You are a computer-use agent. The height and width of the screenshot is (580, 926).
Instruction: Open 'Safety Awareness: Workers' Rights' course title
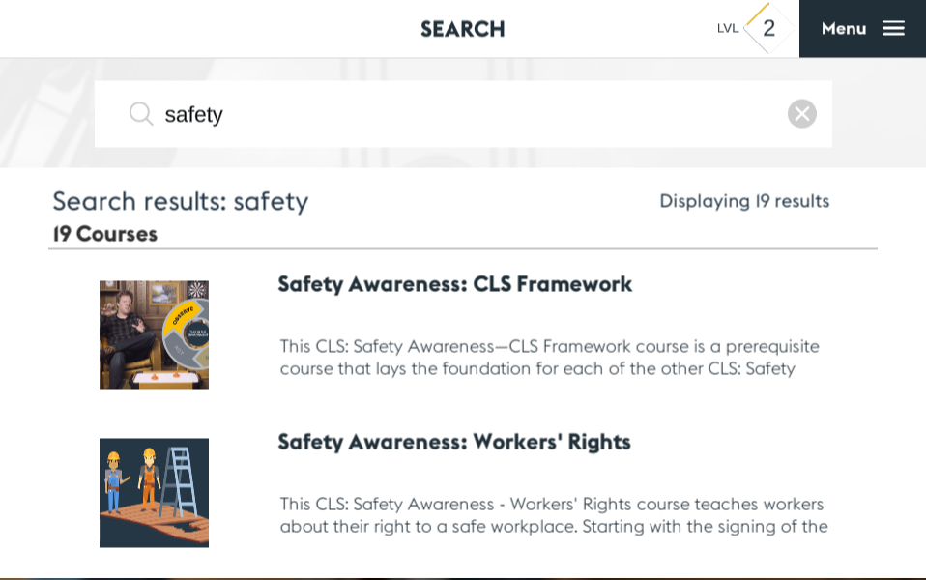pos(454,442)
